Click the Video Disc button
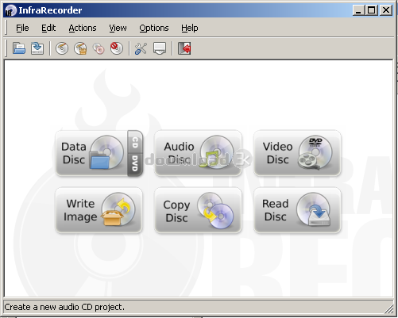 [x=297, y=153]
